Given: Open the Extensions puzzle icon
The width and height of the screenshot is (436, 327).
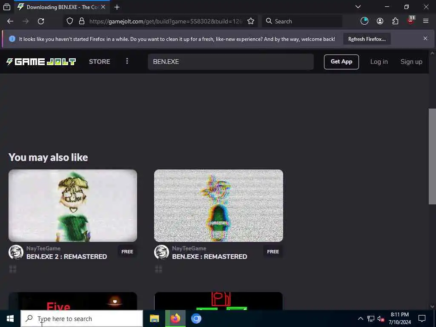Looking at the screenshot, I should (x=395, y=21).
